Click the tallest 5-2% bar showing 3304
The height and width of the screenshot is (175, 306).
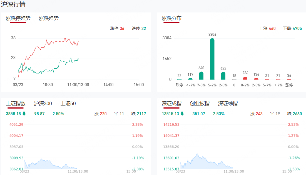tap(212, 59)
